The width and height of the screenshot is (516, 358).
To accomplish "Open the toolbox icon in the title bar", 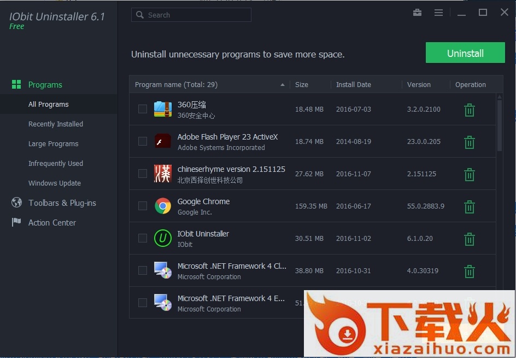I will coord(417,13).
